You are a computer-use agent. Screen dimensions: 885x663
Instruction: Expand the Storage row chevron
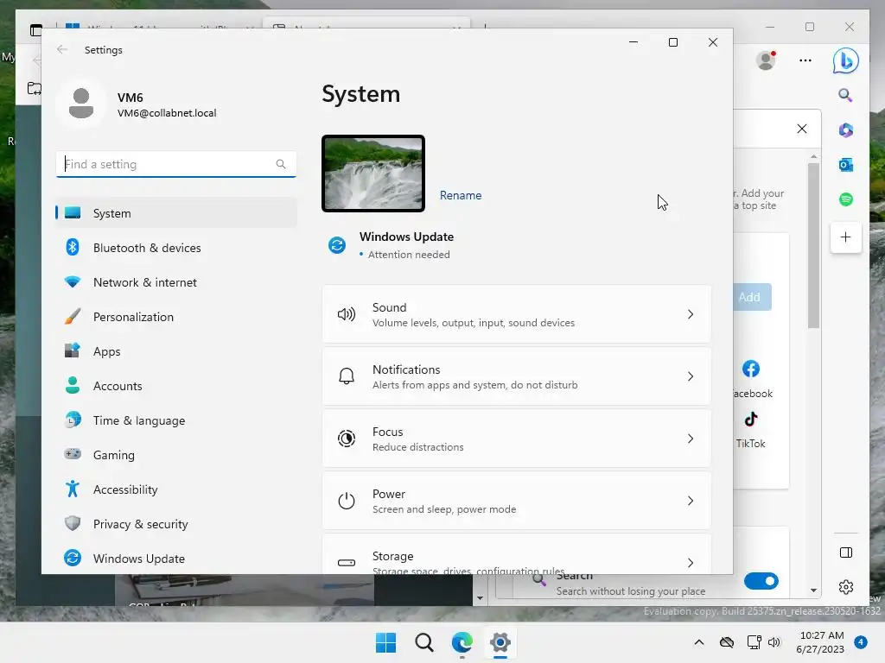click(691, 563)
